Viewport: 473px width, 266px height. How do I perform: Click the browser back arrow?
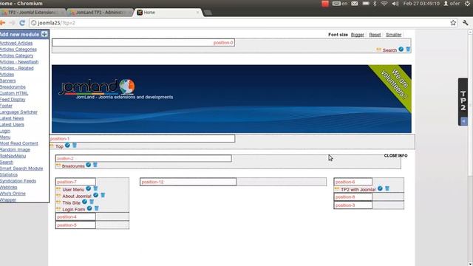[2, 23]
